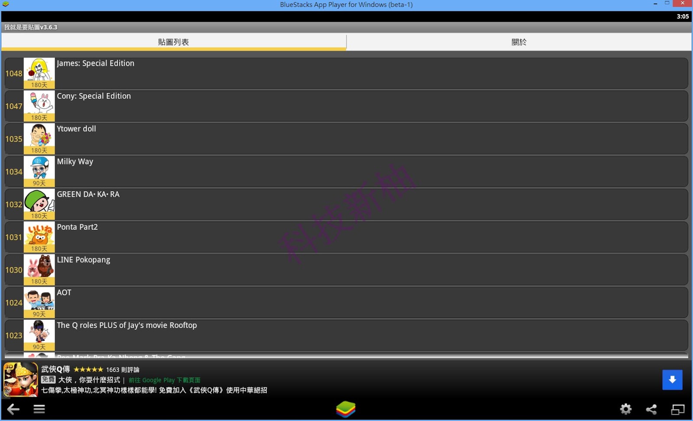693x421 pixels.
Task: Click the AOT title text
Action: point(64,292)
